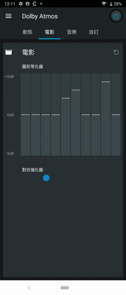
Task: Click the last equalizer band bar
Action: click(x=116, y=115)
